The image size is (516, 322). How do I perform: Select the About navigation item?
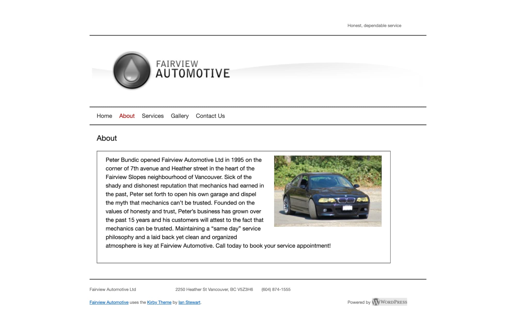[127, 116]
